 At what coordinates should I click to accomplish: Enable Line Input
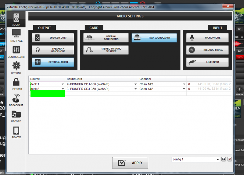pos(207,62)
